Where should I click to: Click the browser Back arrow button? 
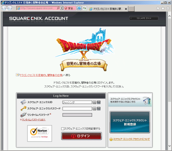(4, 8)
